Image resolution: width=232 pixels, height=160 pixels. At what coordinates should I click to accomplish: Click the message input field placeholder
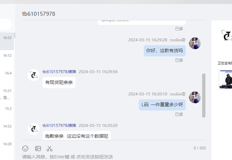(68, 157)
